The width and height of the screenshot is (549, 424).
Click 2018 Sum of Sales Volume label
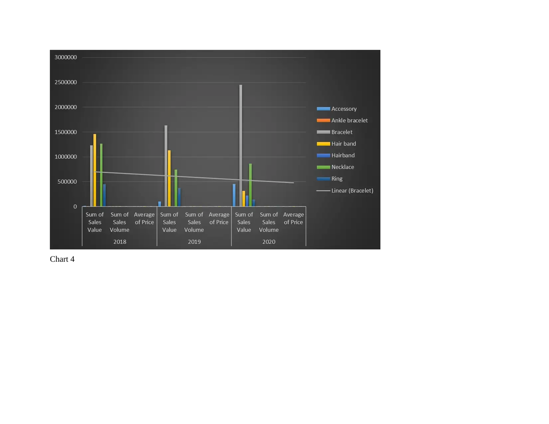click(x=119, y=222)
